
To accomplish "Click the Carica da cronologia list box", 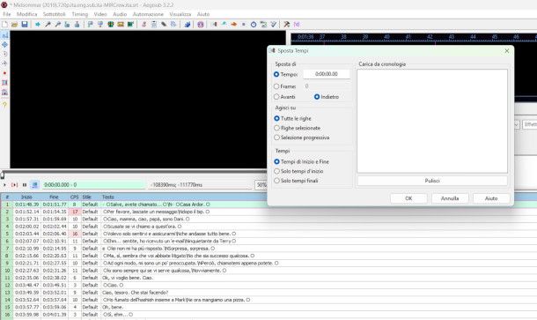I will click(x=432, y=121).
